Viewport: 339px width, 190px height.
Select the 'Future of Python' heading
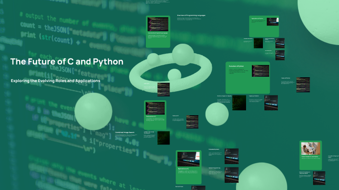286,78
